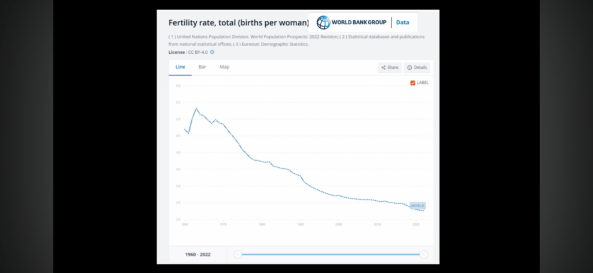Click the left year range slider handle
593x273 pixels.
[237, 254]
